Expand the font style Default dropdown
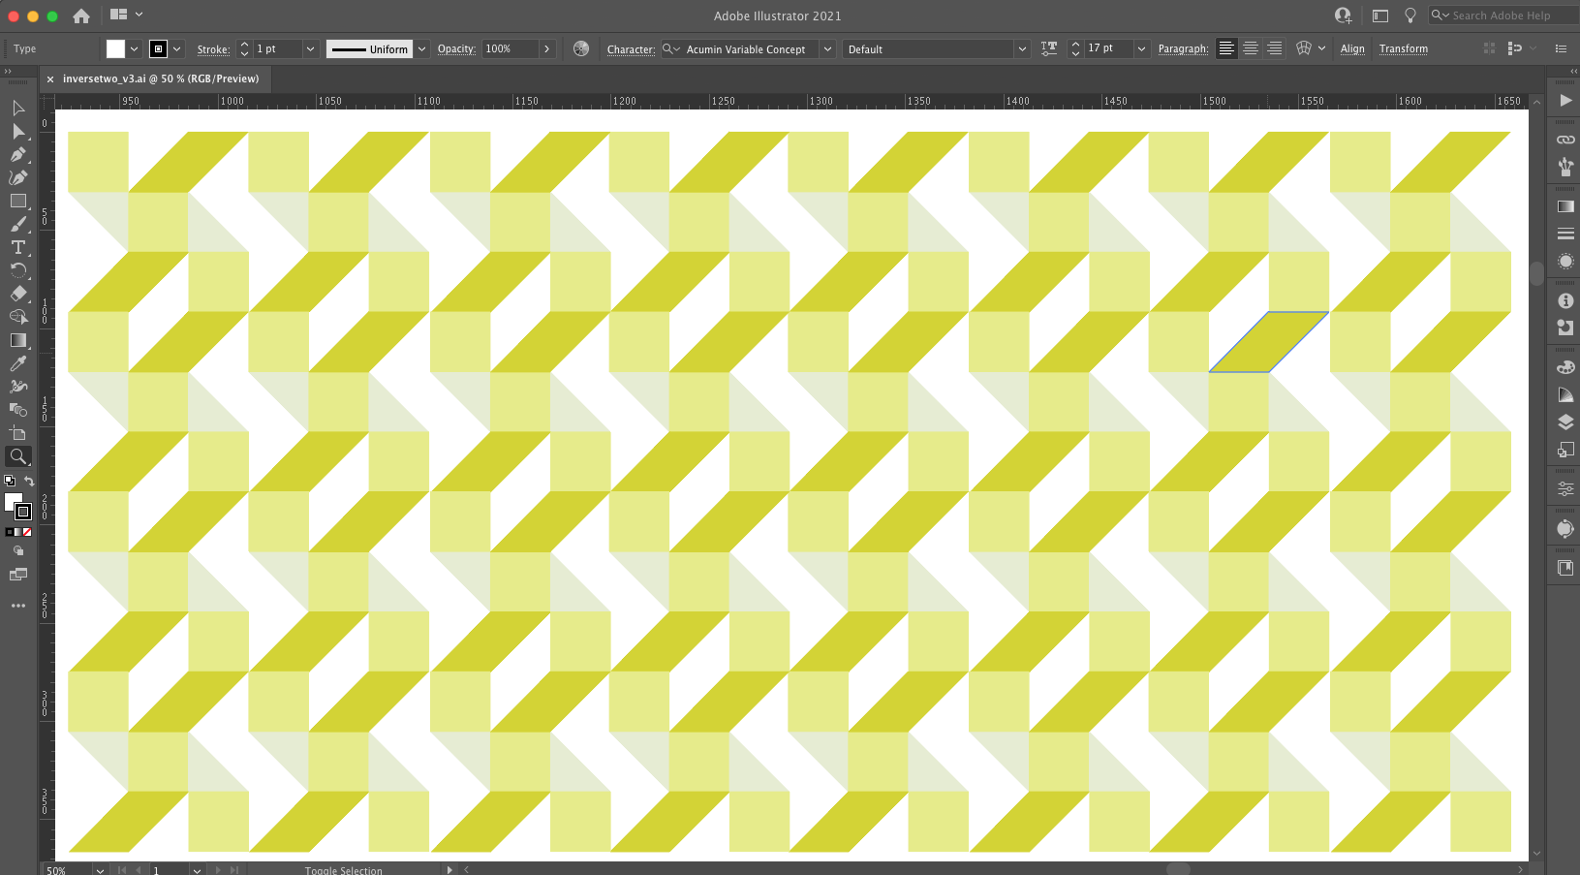The width and height of the screenshot is (1580, 875). pyautogui.click(x=1021, y=48)
